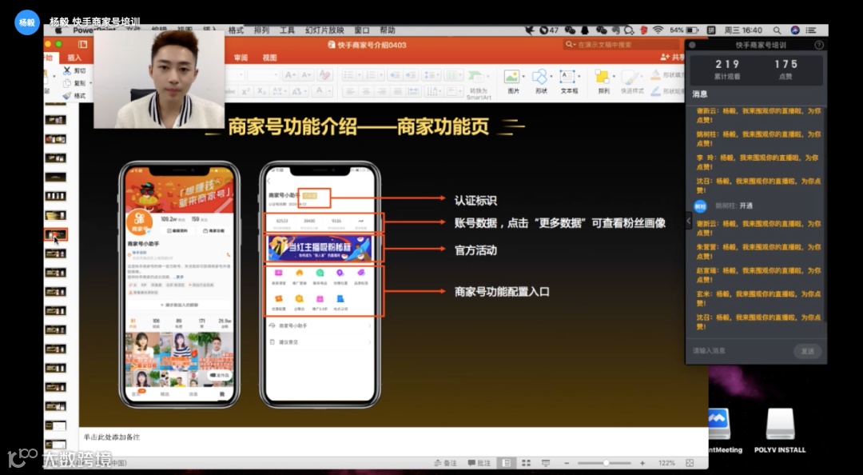Viewport: 863px width, 475px height.
Task: Click the decrease indent icon
Action: pos(394,75)
